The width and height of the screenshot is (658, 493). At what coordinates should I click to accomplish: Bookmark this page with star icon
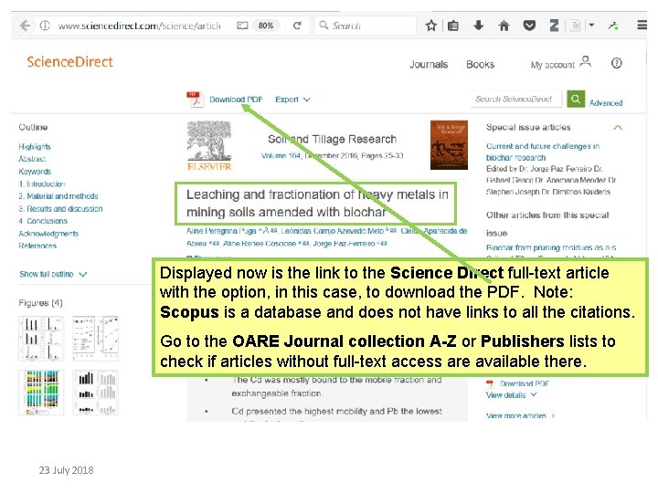click(430, 26)
